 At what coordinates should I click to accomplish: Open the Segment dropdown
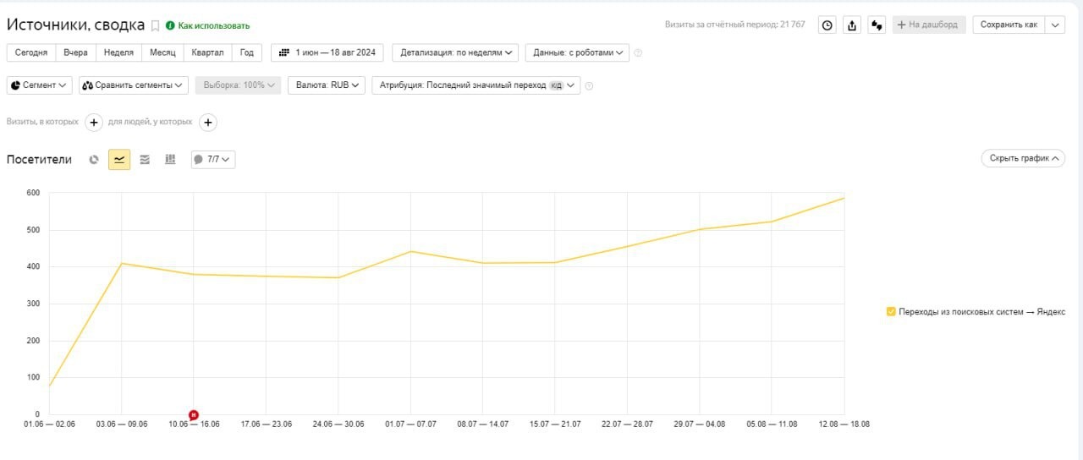39,85
